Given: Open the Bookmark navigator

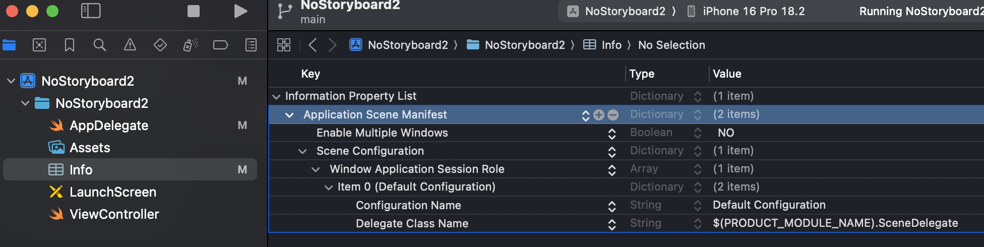Looking at the screenshot, I should pos(70,45).
